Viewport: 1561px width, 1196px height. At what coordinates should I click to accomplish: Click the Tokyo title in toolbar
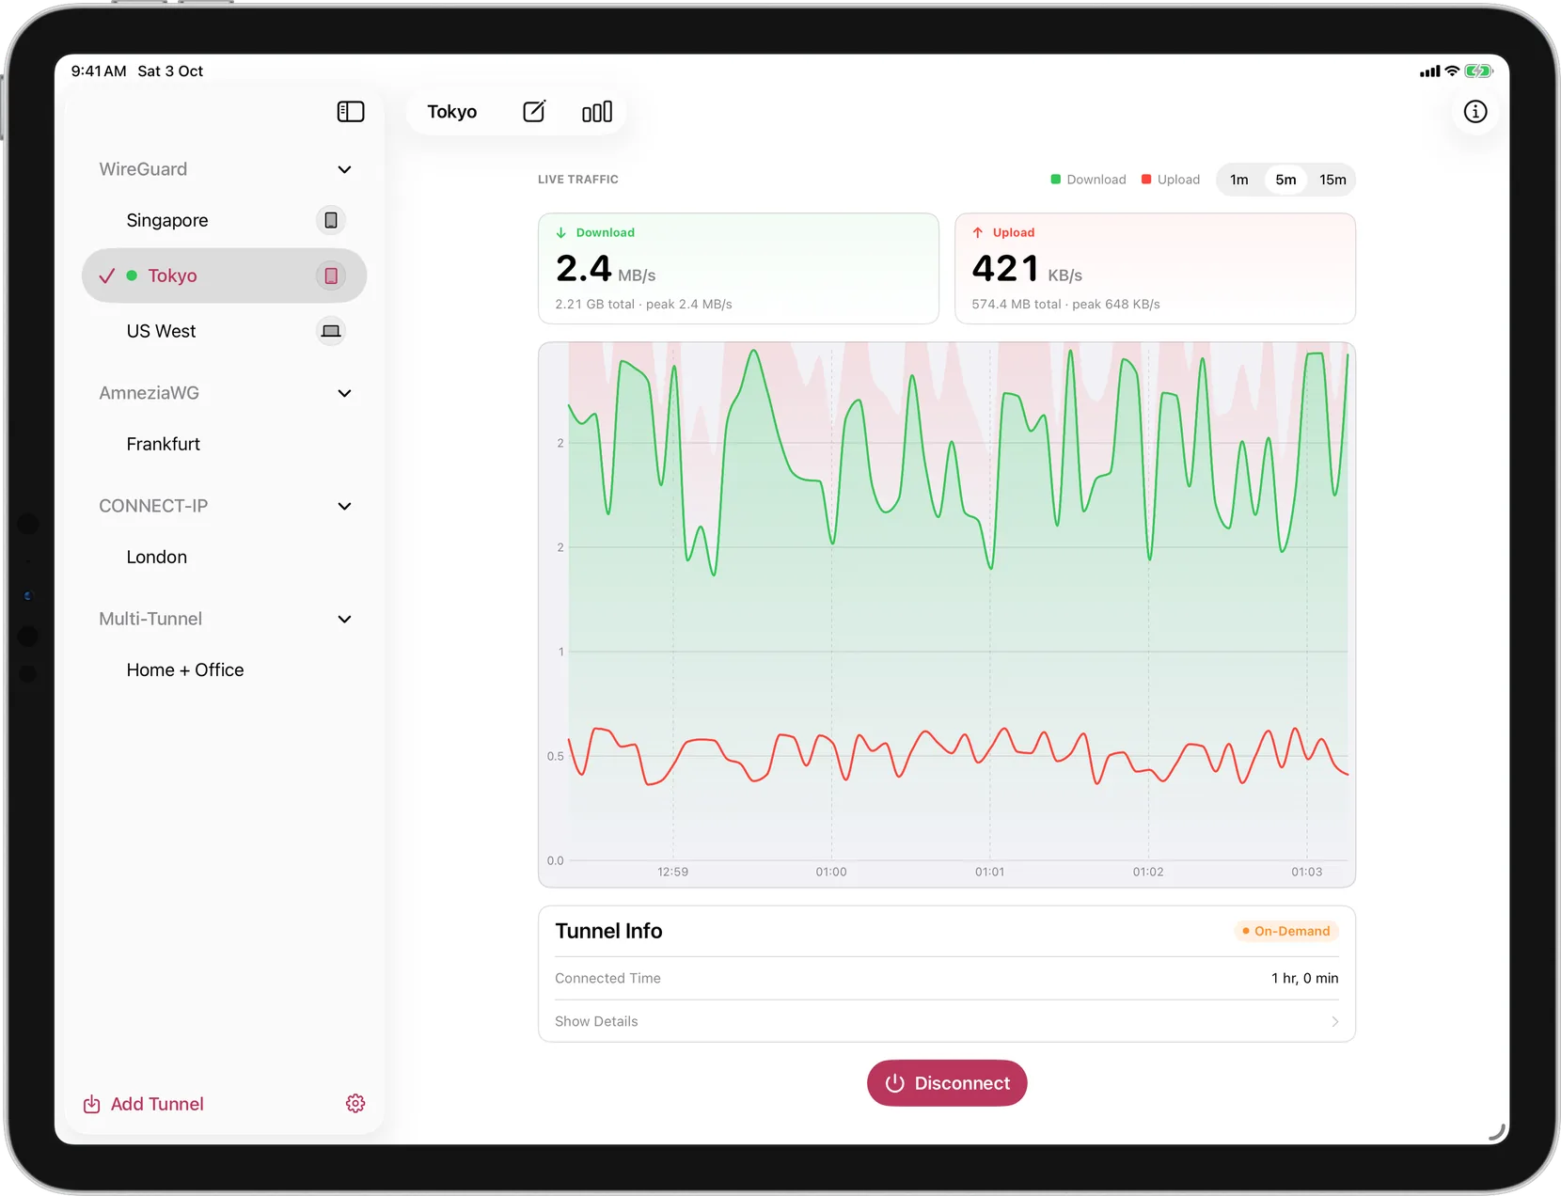click(452, 112)
